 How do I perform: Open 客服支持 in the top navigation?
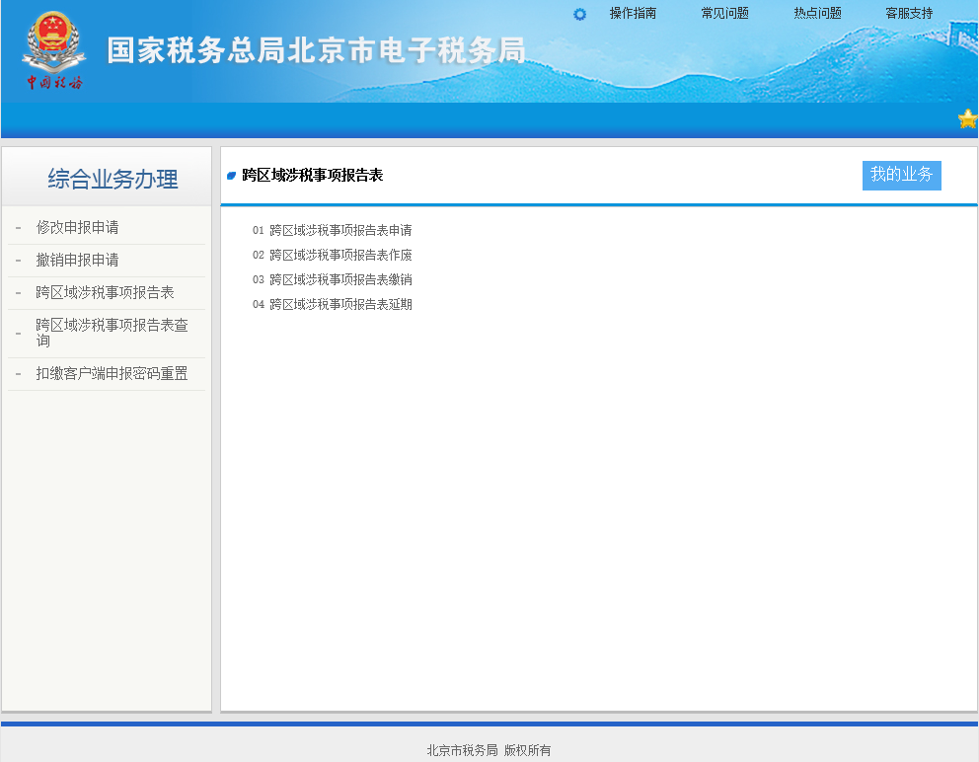[908, 14]
